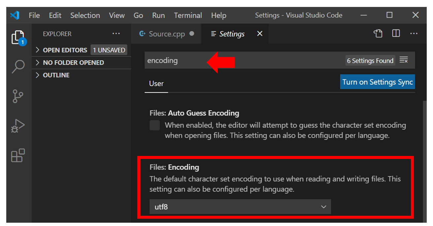The height and width of the screenshot is (226, 433).
Task: Open Settings (JSON) file icon
Action: 378,34
